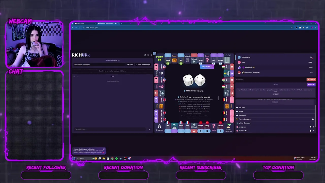Select Torchspark in the player list
The height and width of the screenshot is (183, 325).
(275, 72)
